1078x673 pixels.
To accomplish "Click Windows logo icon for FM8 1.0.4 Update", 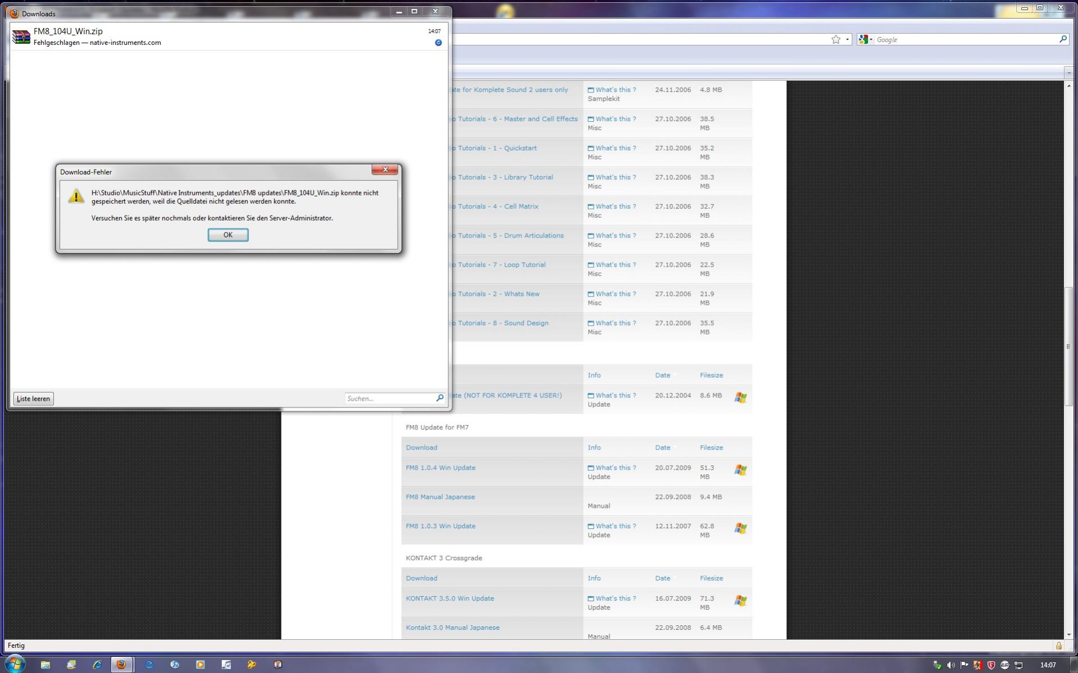I will click(740, 470).
